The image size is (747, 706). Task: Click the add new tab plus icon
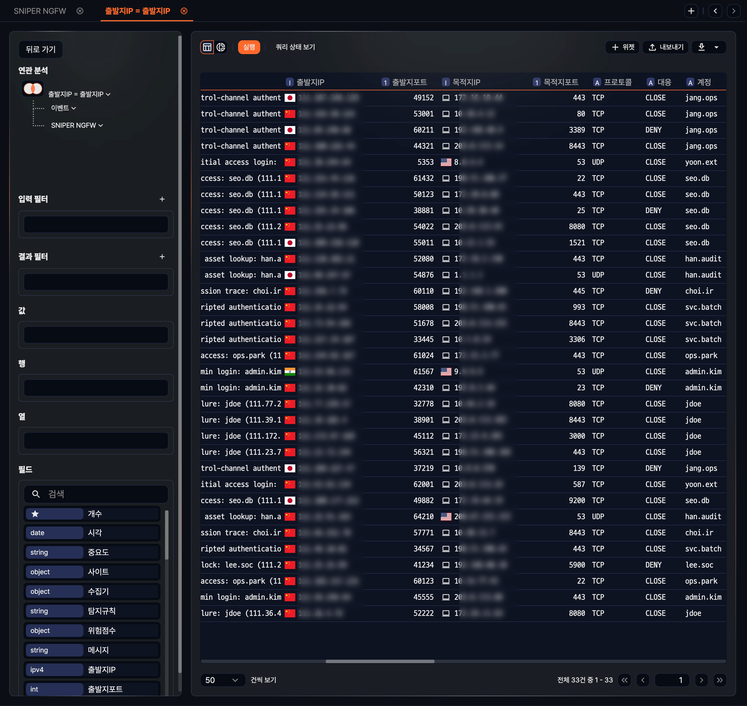(x=691, y=11)
